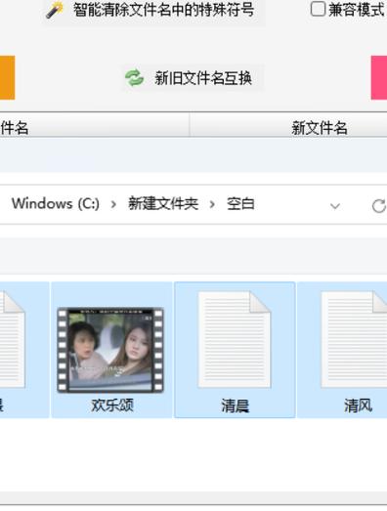The width and height of the screenshot is (387, 511).
Task: Expand chevron after 新建文件夹 breadcrumb
Action: (x=212, y=204)
